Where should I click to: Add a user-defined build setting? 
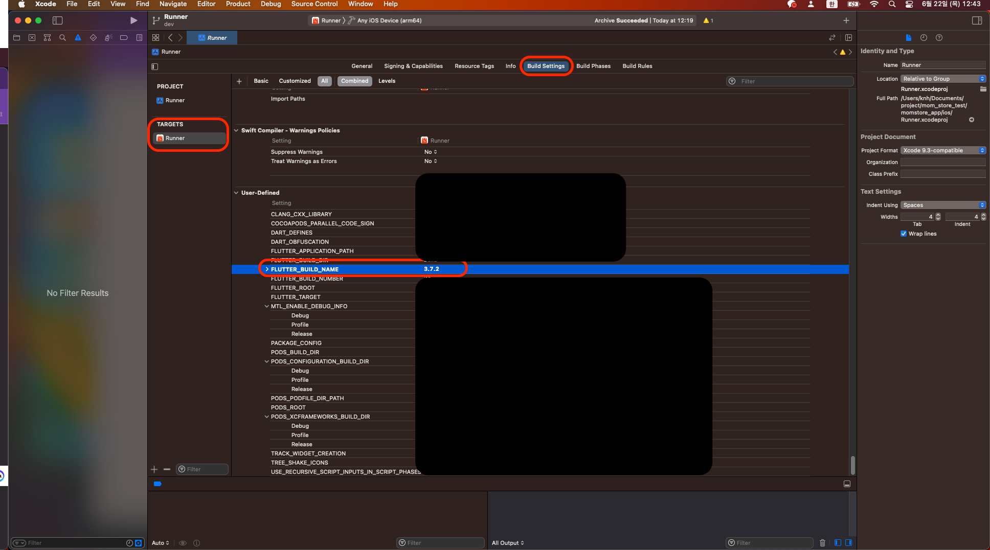tap(239, 81)
